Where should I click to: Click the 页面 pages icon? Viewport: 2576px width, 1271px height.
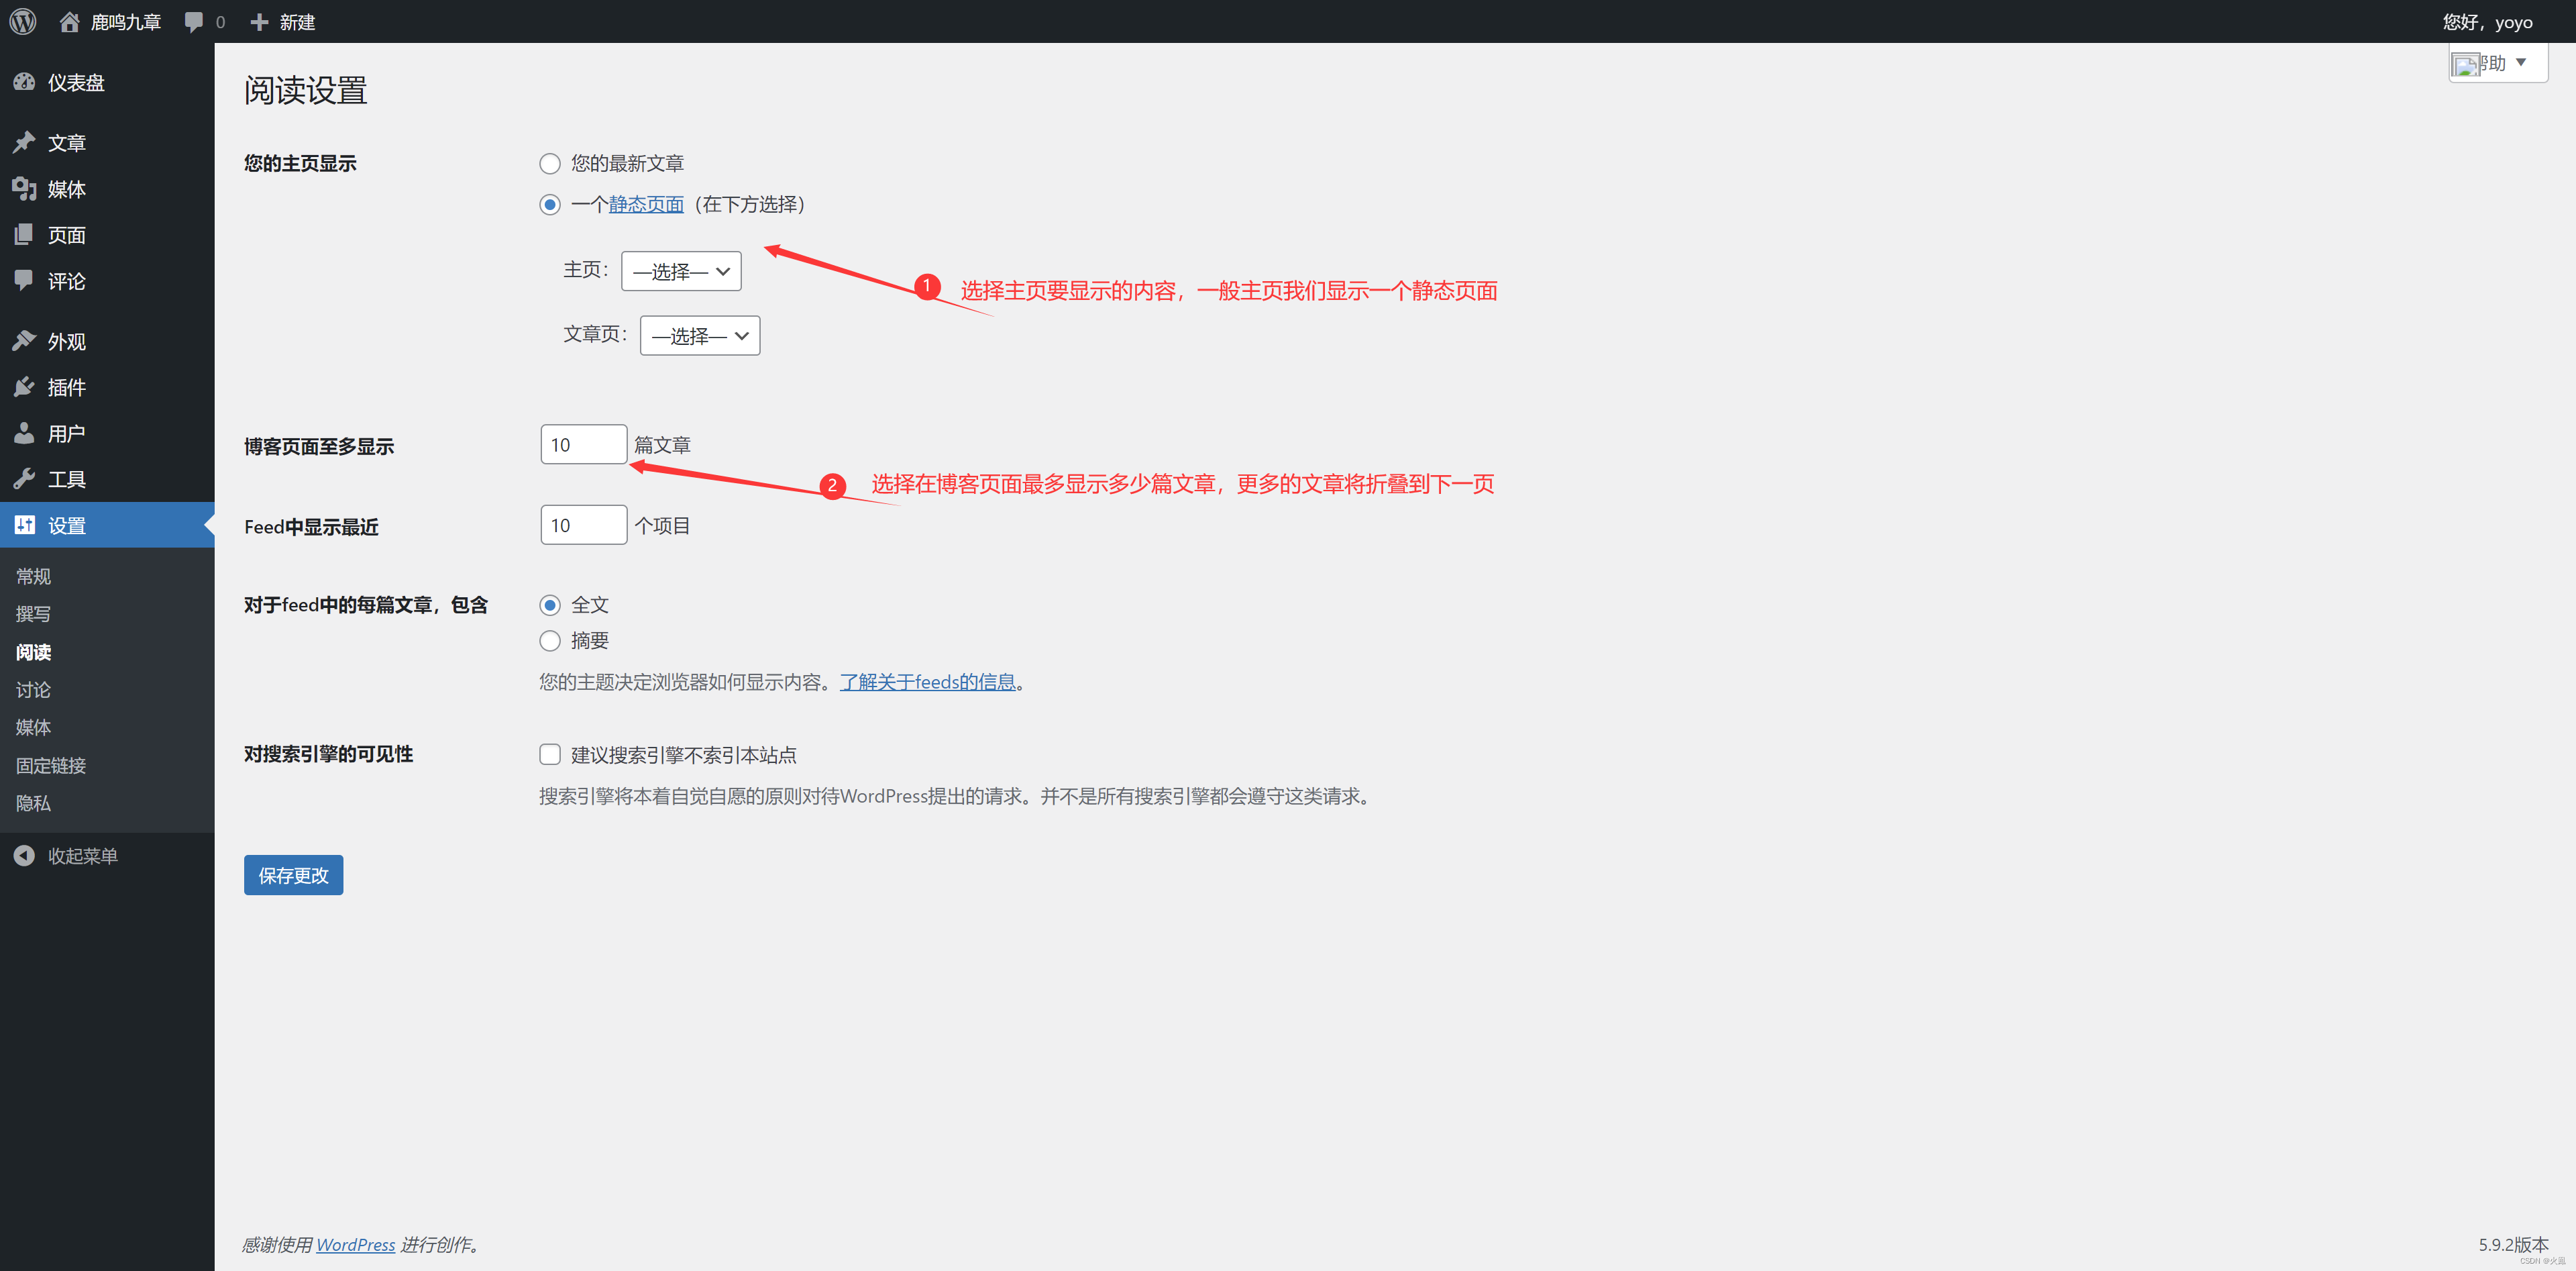pos(24,234)
